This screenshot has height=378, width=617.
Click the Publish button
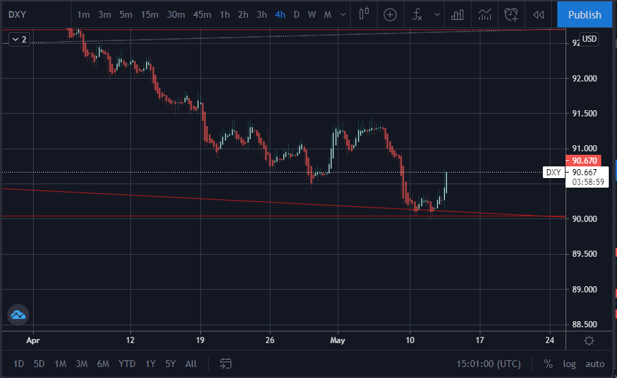click(584, 14)
